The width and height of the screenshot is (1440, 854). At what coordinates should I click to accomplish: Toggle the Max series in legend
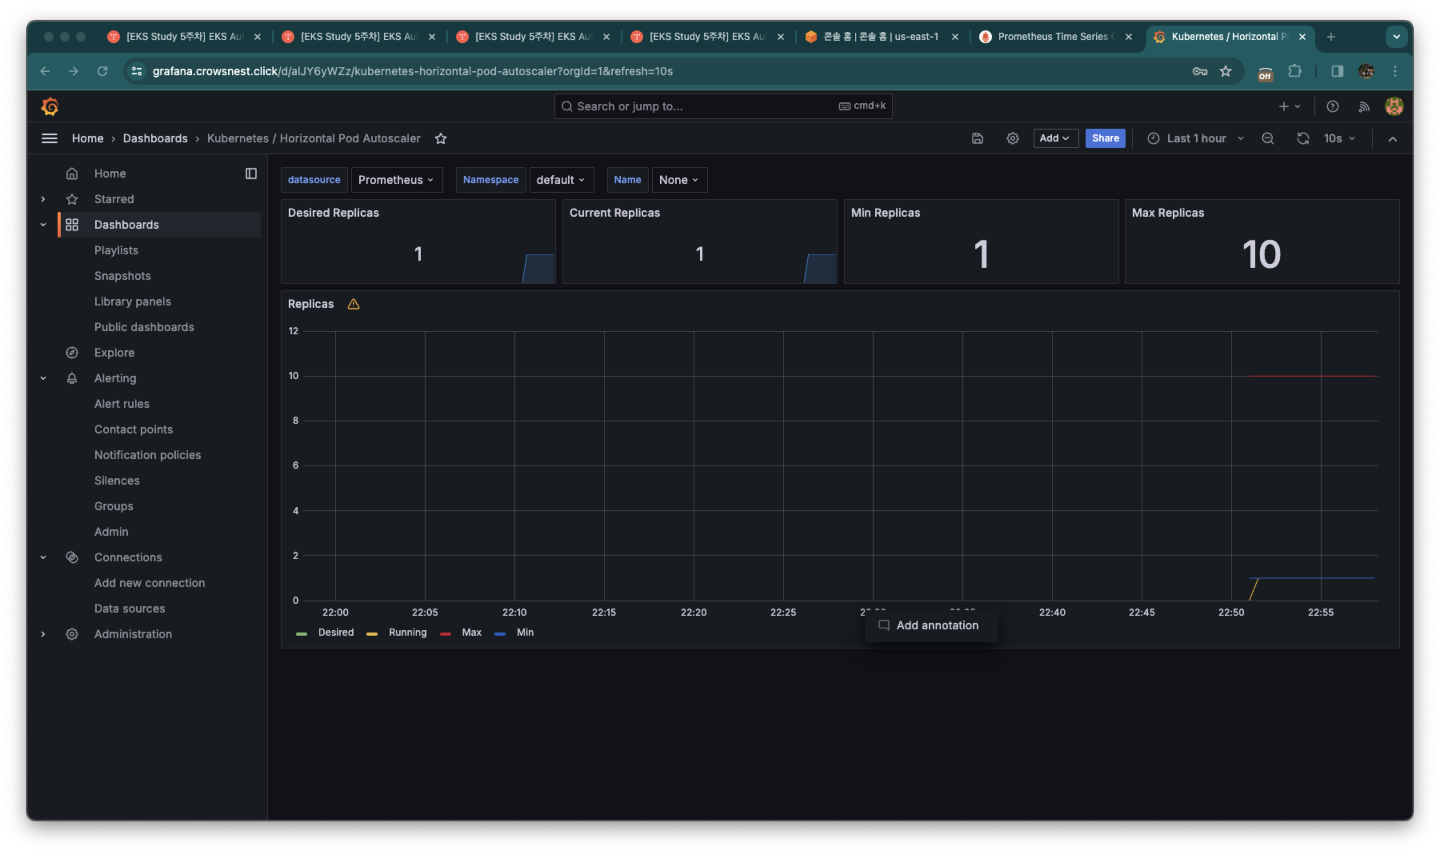coord(471,632)
